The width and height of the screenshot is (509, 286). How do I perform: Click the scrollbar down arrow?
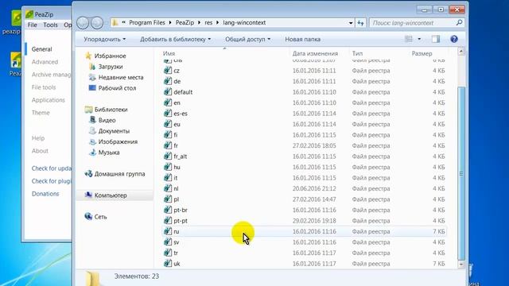461,264
